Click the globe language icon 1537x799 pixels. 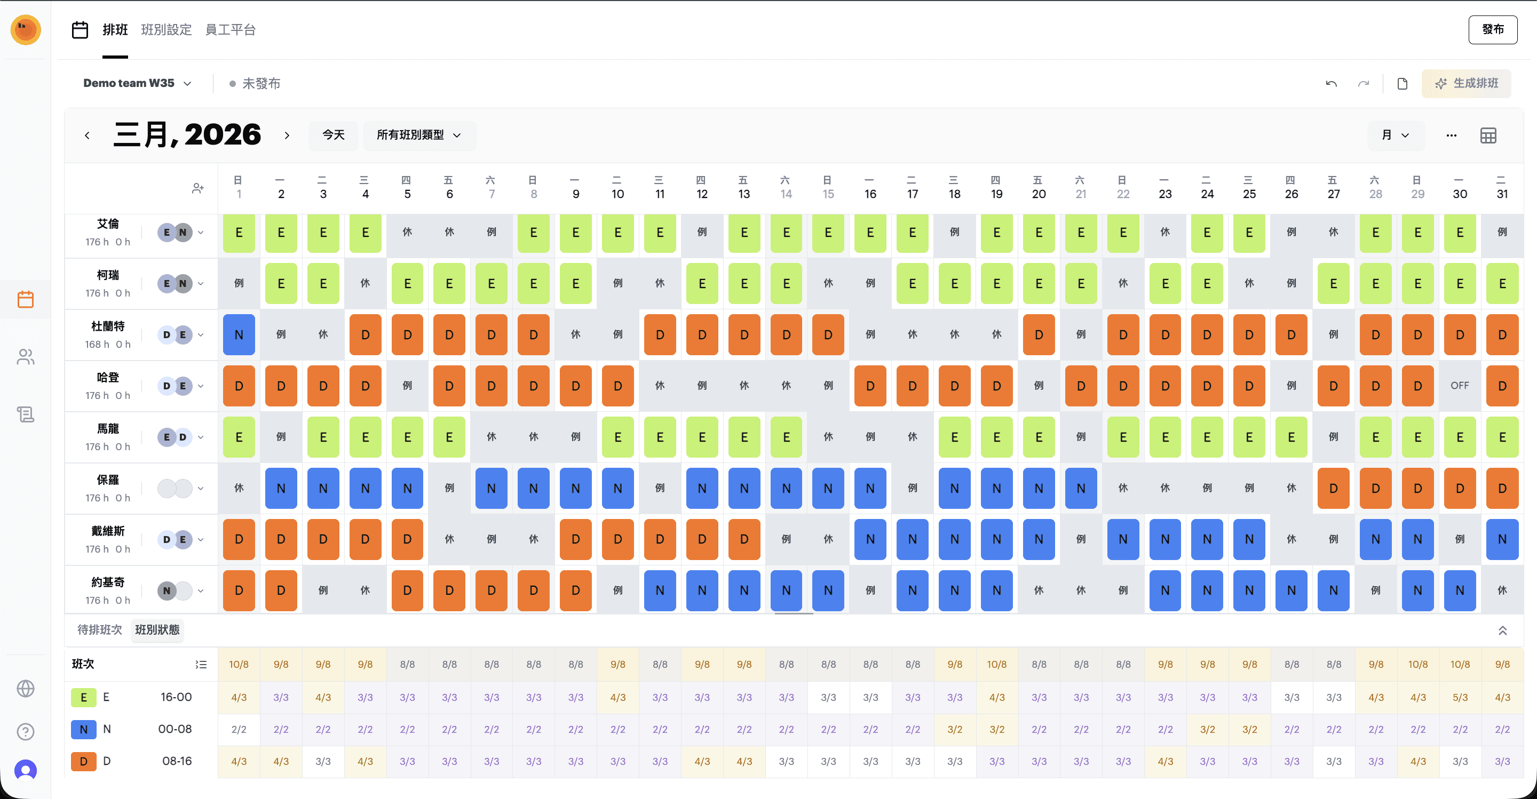(26, 689)
